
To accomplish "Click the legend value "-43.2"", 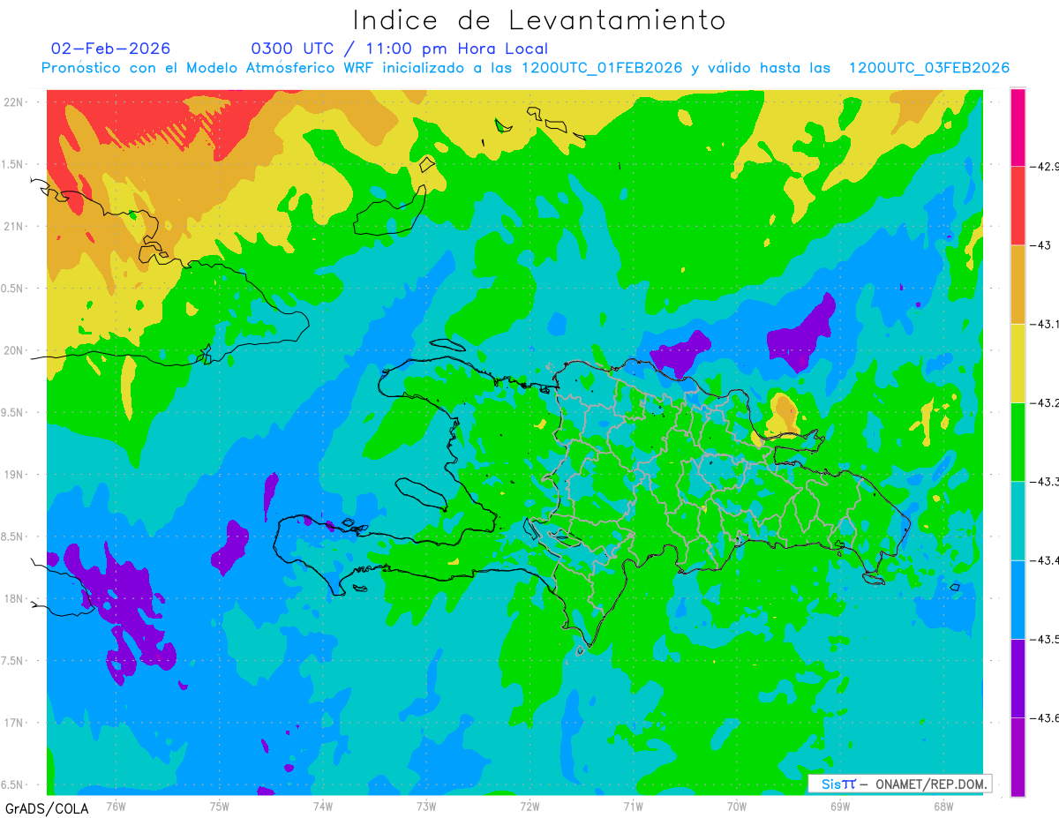I will pos(1047,402).
